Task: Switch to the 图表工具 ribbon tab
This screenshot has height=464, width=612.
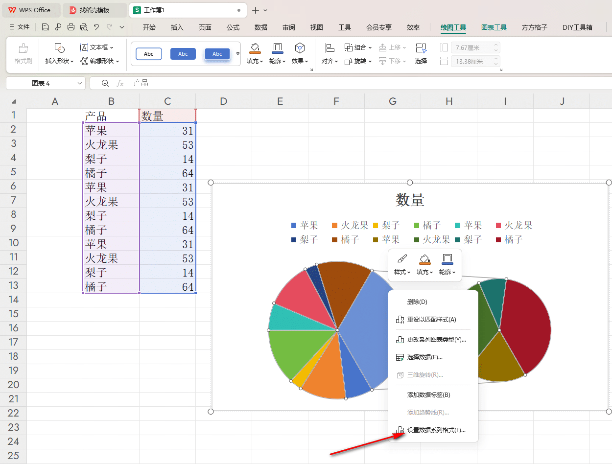Action: 494,27
